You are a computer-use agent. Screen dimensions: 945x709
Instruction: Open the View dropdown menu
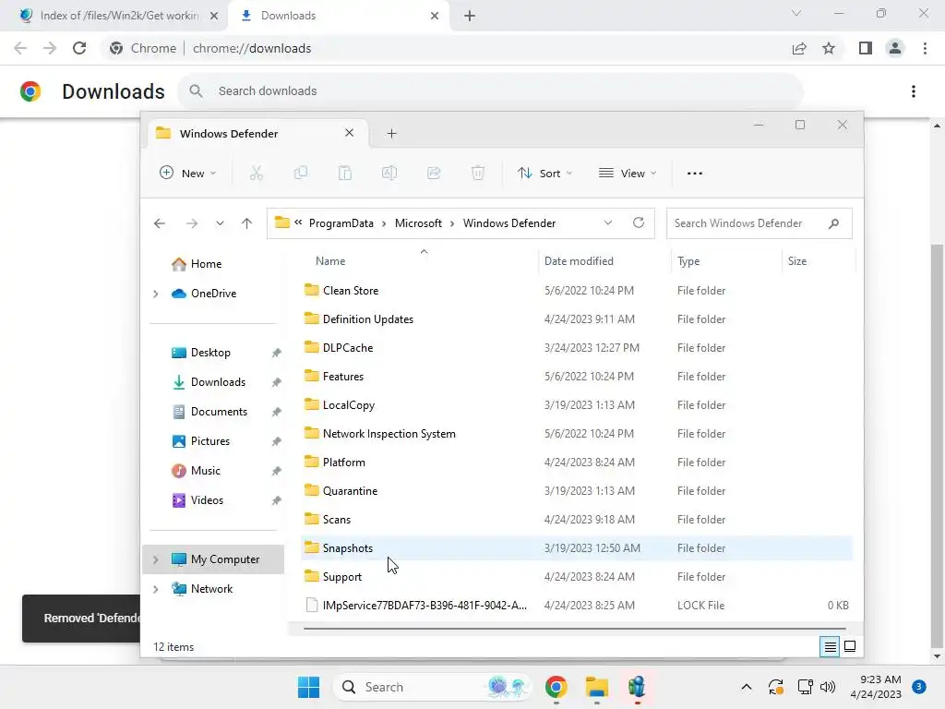tap(628, 173)
